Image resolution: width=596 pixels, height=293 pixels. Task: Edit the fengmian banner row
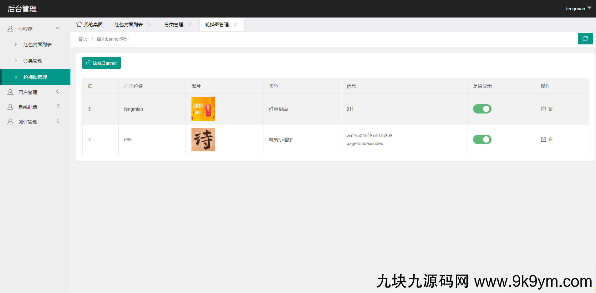543,109
